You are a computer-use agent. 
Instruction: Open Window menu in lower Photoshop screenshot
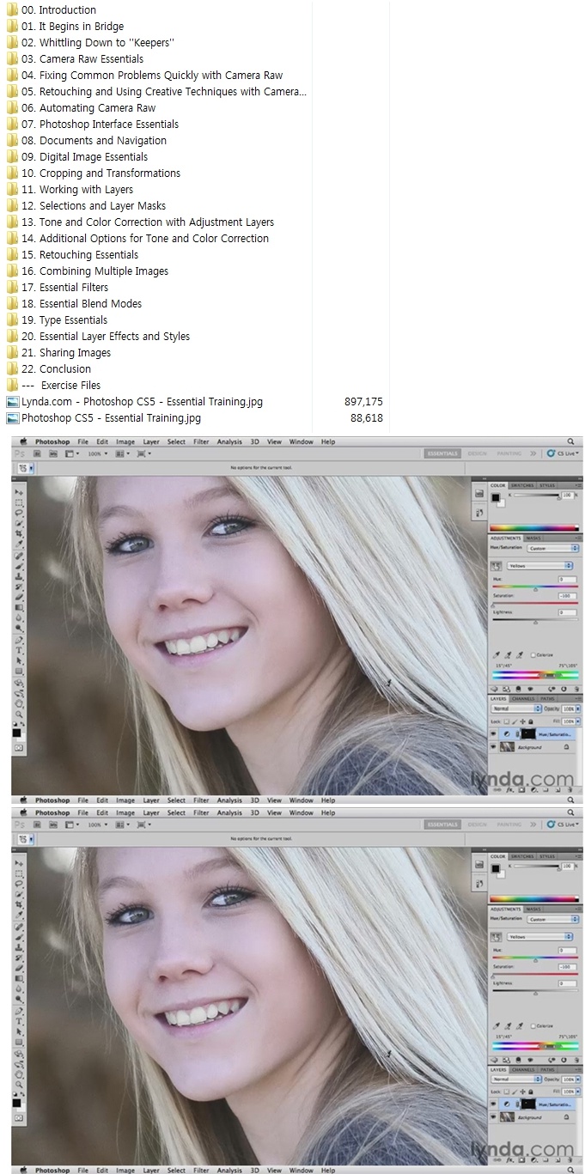[301, 812]
